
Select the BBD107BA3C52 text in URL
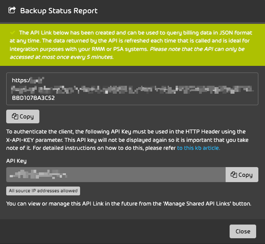point(33,98)
